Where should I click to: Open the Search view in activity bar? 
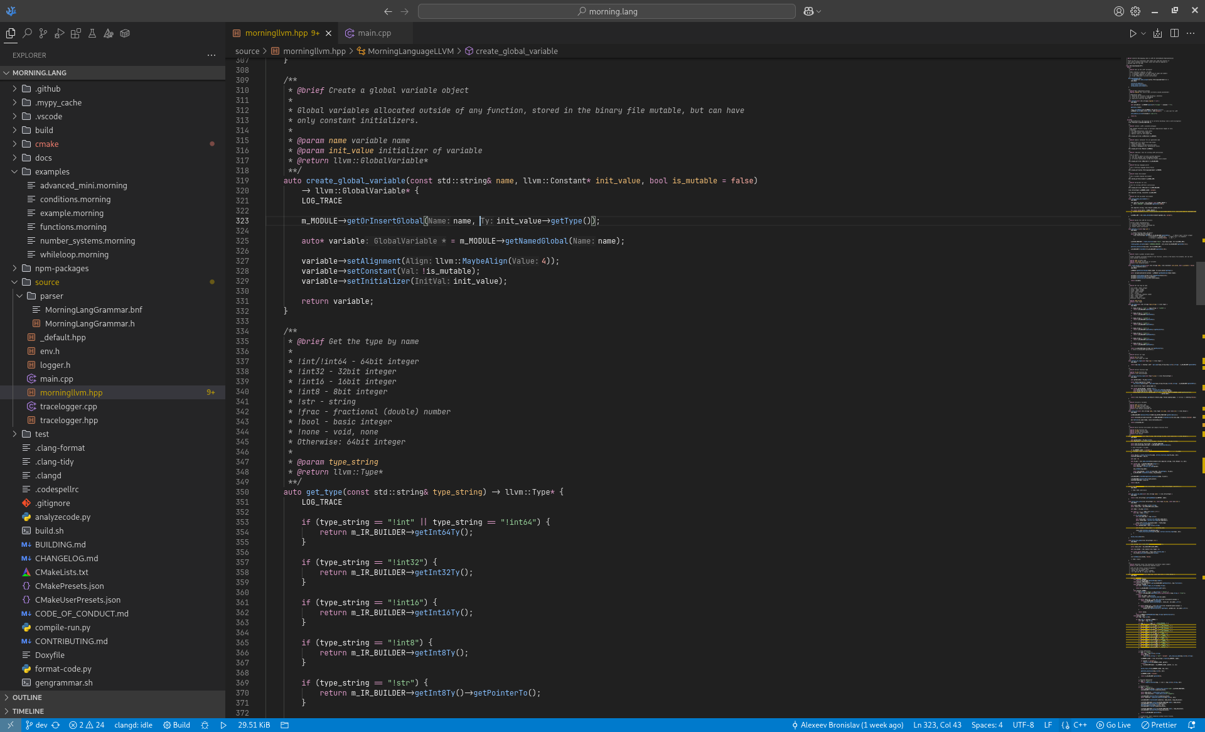coord(27,33)
